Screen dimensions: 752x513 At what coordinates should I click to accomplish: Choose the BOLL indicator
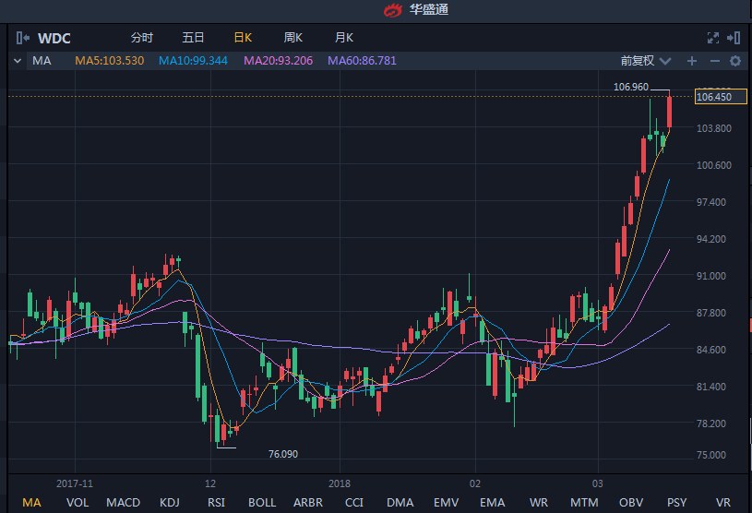[262, 502]
